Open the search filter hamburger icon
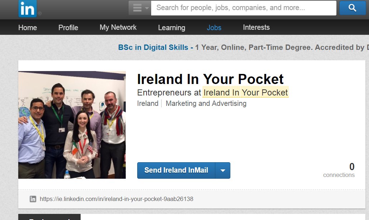 (137, 8)
